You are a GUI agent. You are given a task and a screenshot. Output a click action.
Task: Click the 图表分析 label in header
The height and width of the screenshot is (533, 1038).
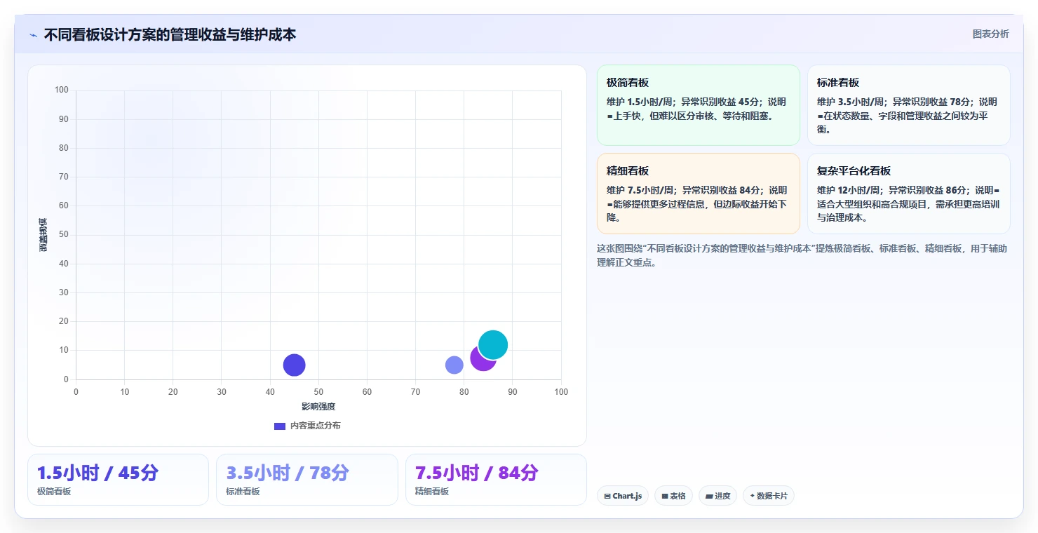[x=990, y=34]
